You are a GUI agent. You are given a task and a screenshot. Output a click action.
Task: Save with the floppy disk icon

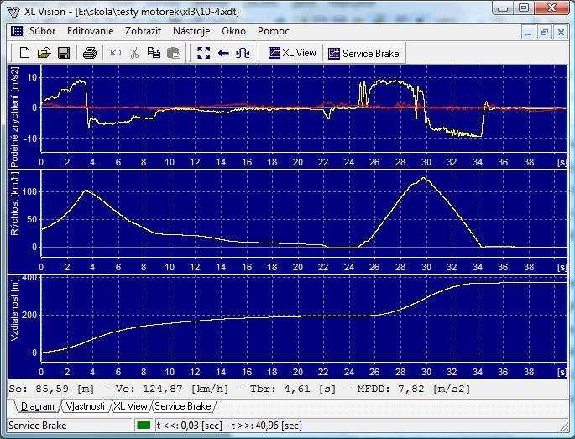(64, 53)
